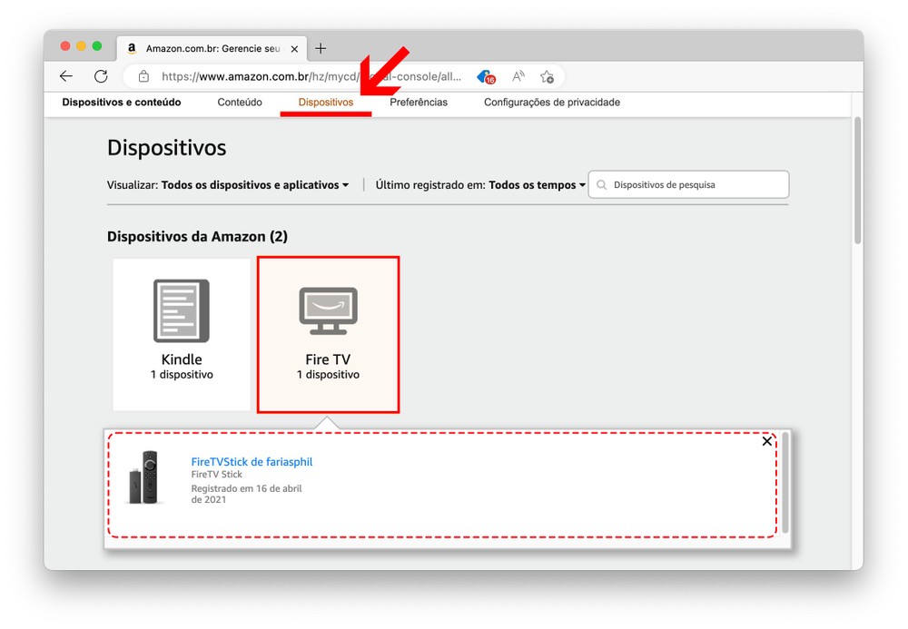Click the Fire TV Stick device image

tap(143, 477)
